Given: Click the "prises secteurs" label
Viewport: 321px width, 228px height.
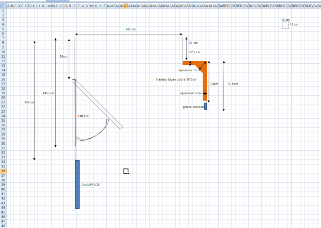Looking at the screenshot, I should click(194, 107).
